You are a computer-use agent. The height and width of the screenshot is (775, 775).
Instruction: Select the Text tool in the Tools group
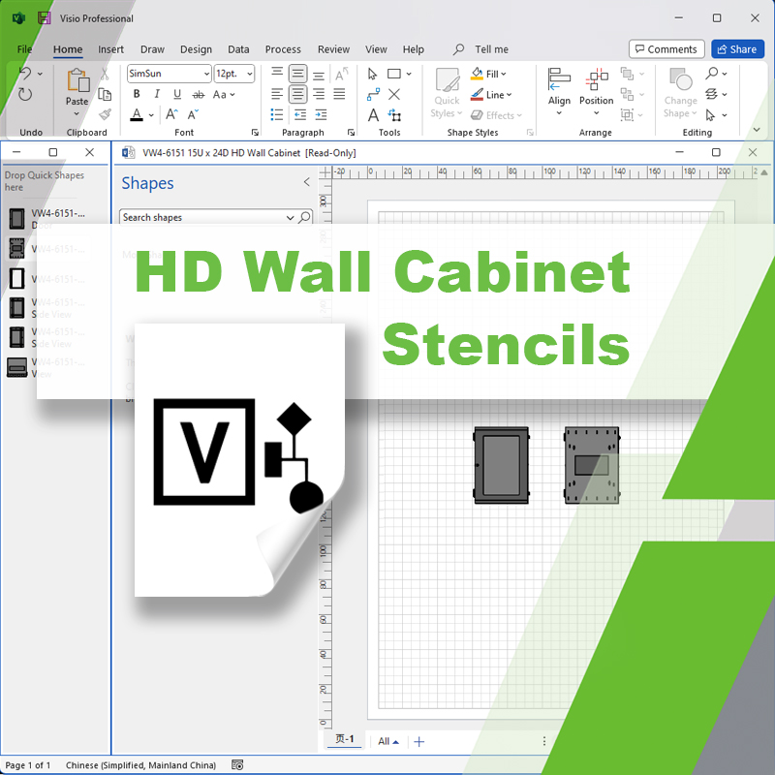(x=373, y=114)
